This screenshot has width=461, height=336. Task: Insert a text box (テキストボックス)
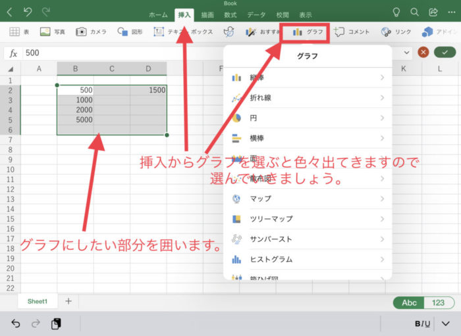(183, 32)
